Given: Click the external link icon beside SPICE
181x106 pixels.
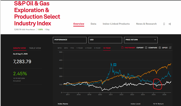Looking at the screenshot, I should (170, 48).
